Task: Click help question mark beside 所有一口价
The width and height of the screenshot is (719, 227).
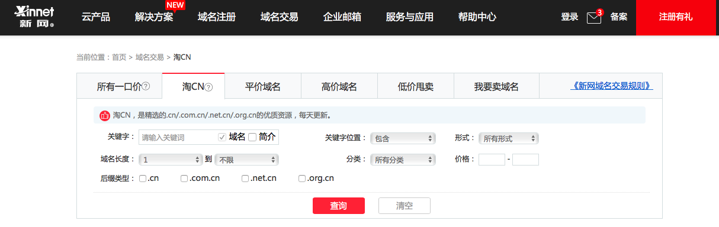Action: click(x=146, y=87)
